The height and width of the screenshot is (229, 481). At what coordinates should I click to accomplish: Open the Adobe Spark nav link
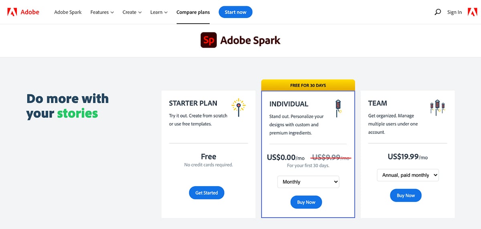tap(68, 12)
